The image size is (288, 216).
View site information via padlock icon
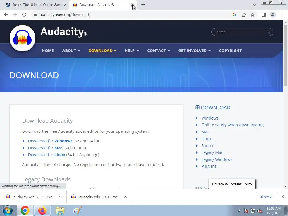click(35, 15)
